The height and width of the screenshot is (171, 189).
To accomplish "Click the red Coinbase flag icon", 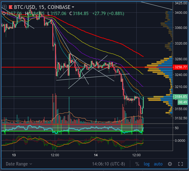I will [x=11, y=7].
